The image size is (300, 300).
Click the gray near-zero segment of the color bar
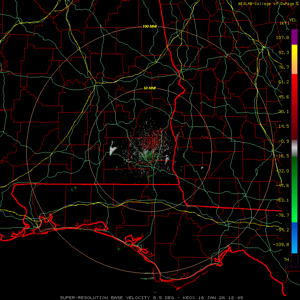coord(294,148)
